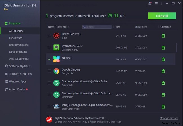Image resolution: width=183 pixels, height=126 pixels.
Task: Check the Evernote v. 6.8.7 checkbox
Action: pos(49,48)
